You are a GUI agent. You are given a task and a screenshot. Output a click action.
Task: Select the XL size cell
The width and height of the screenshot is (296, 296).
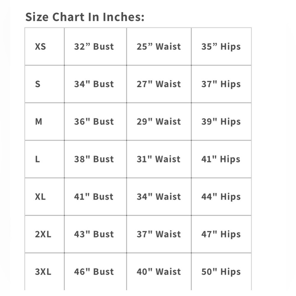coord(45,197)
